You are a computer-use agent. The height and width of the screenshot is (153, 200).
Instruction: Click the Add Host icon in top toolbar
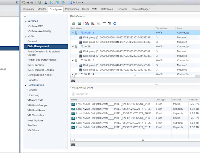coord(39,2)
